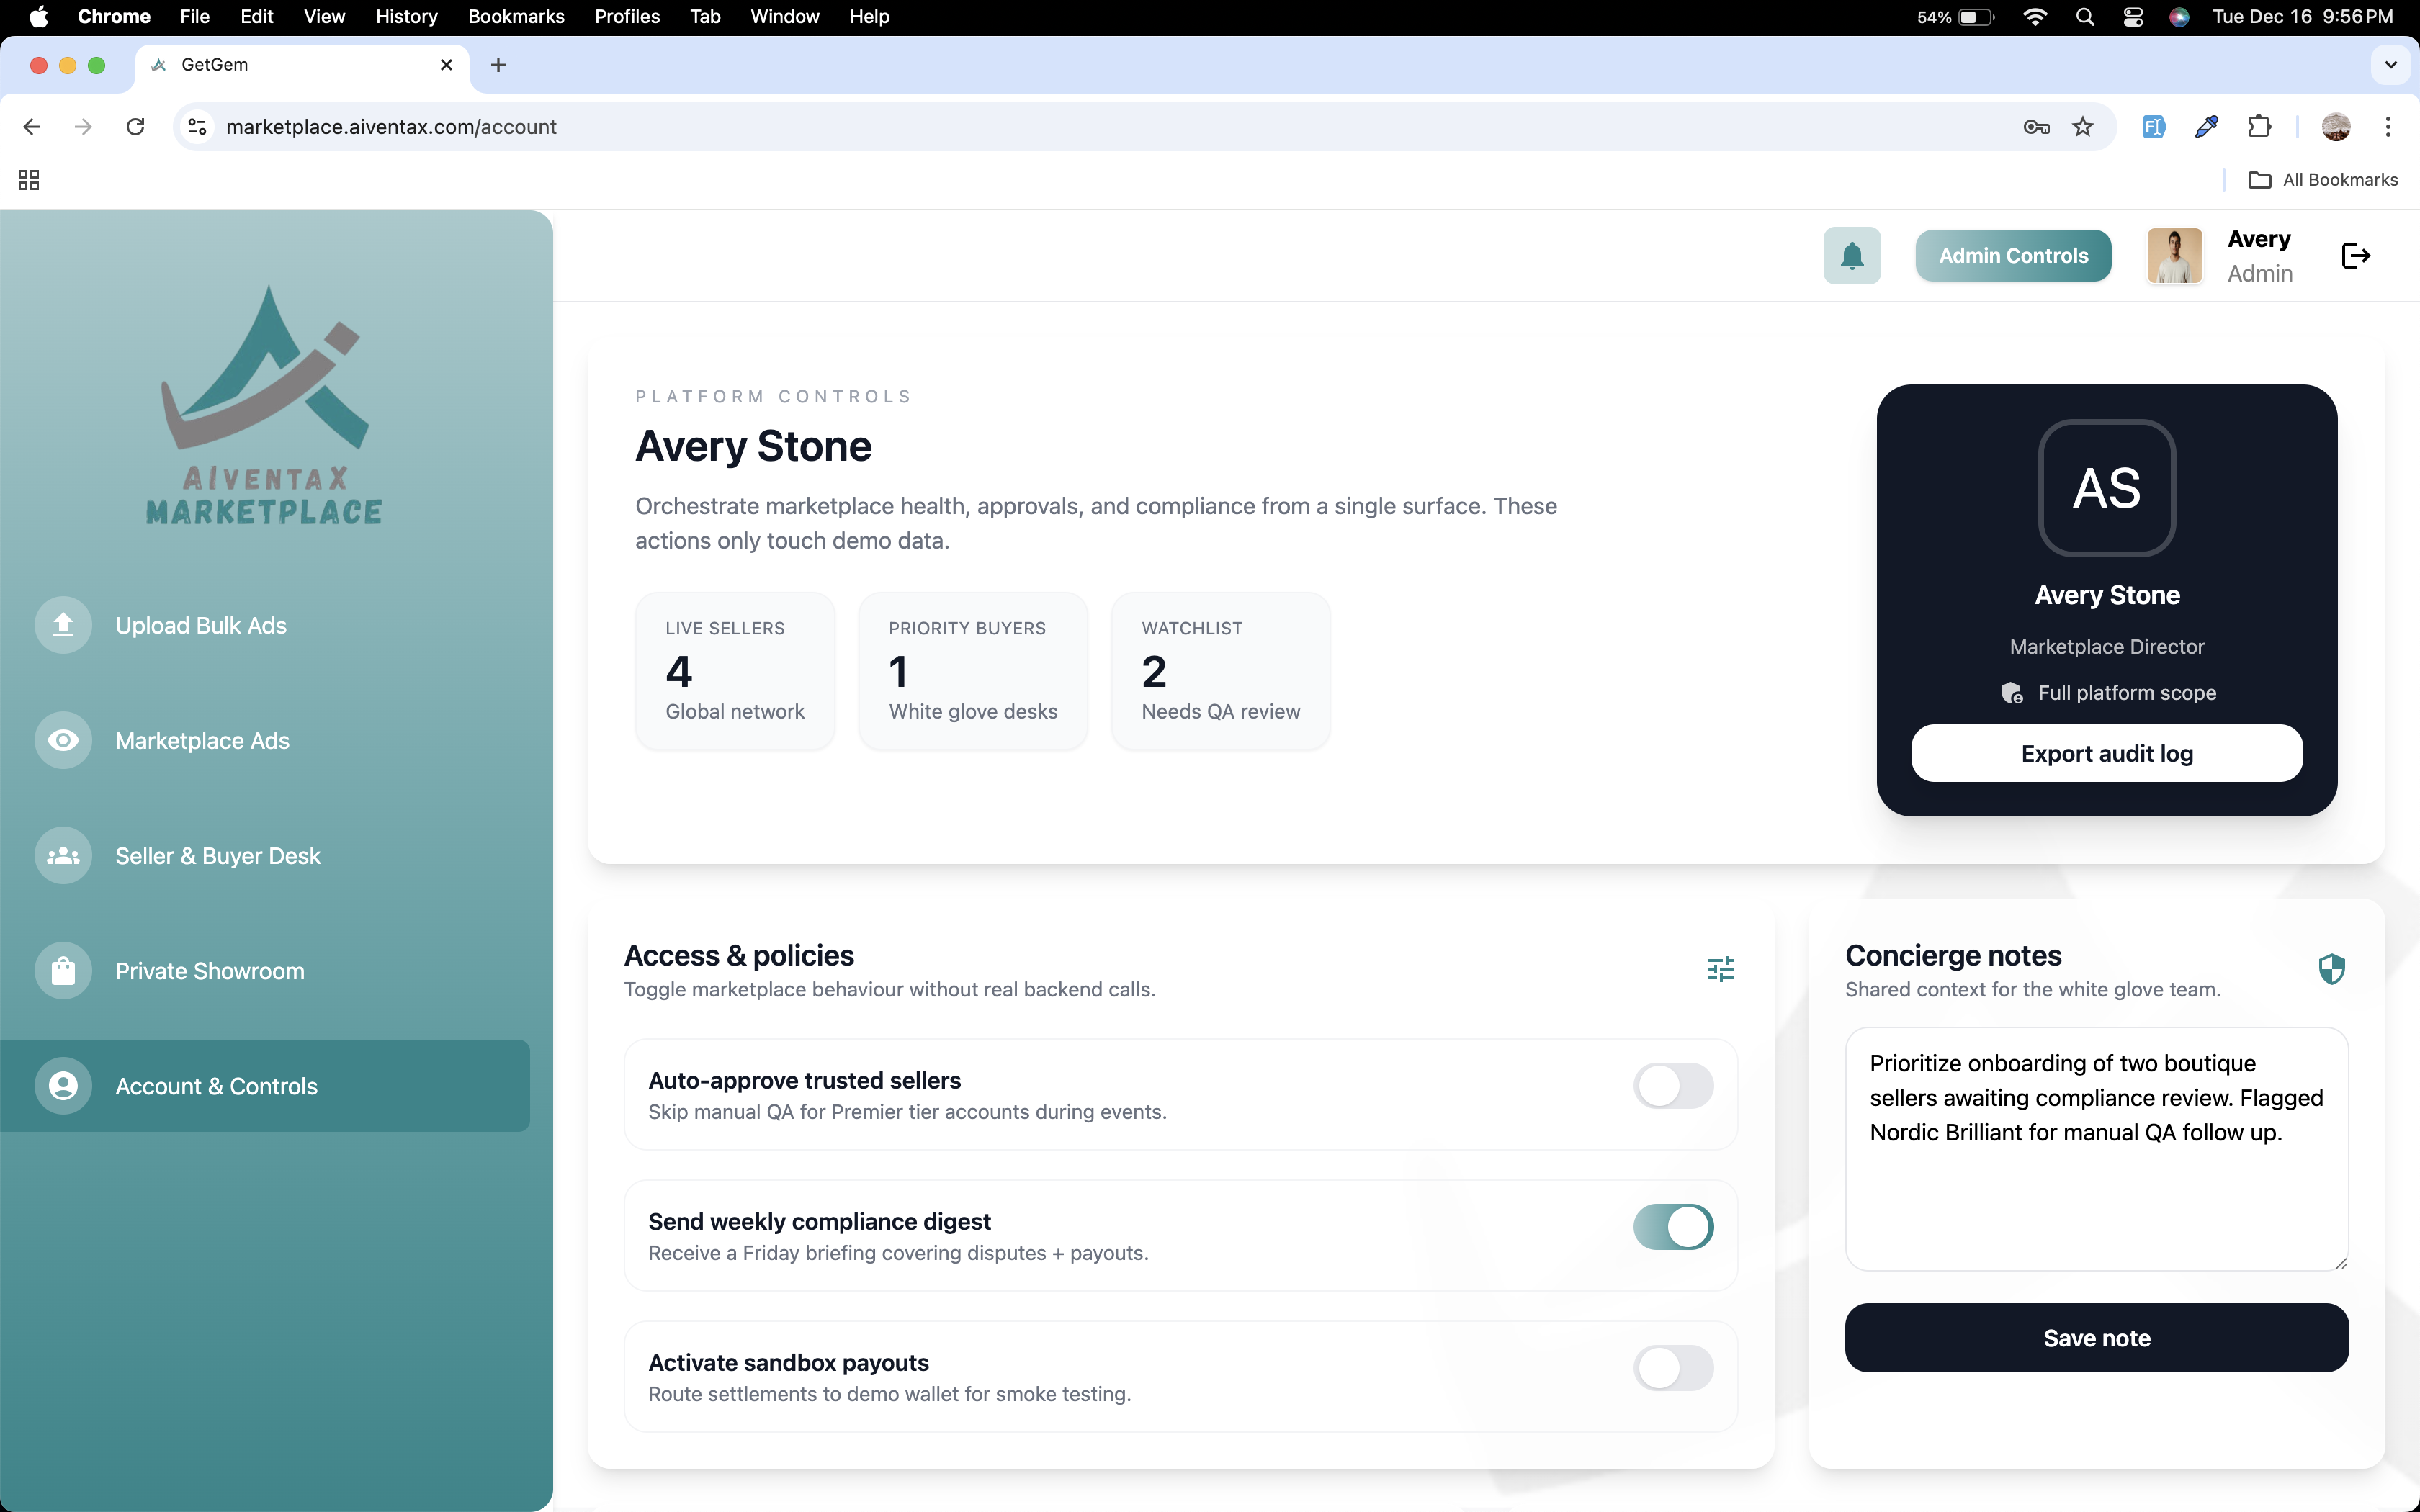Log out using the exit icon
The image size is (2420, 1512).
coord(2355,255)
